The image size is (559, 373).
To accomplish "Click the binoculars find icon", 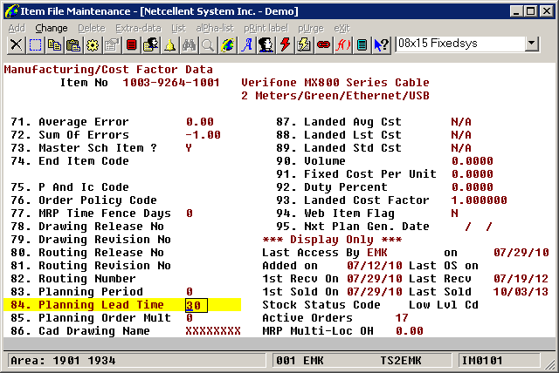I will click(189, 44).
